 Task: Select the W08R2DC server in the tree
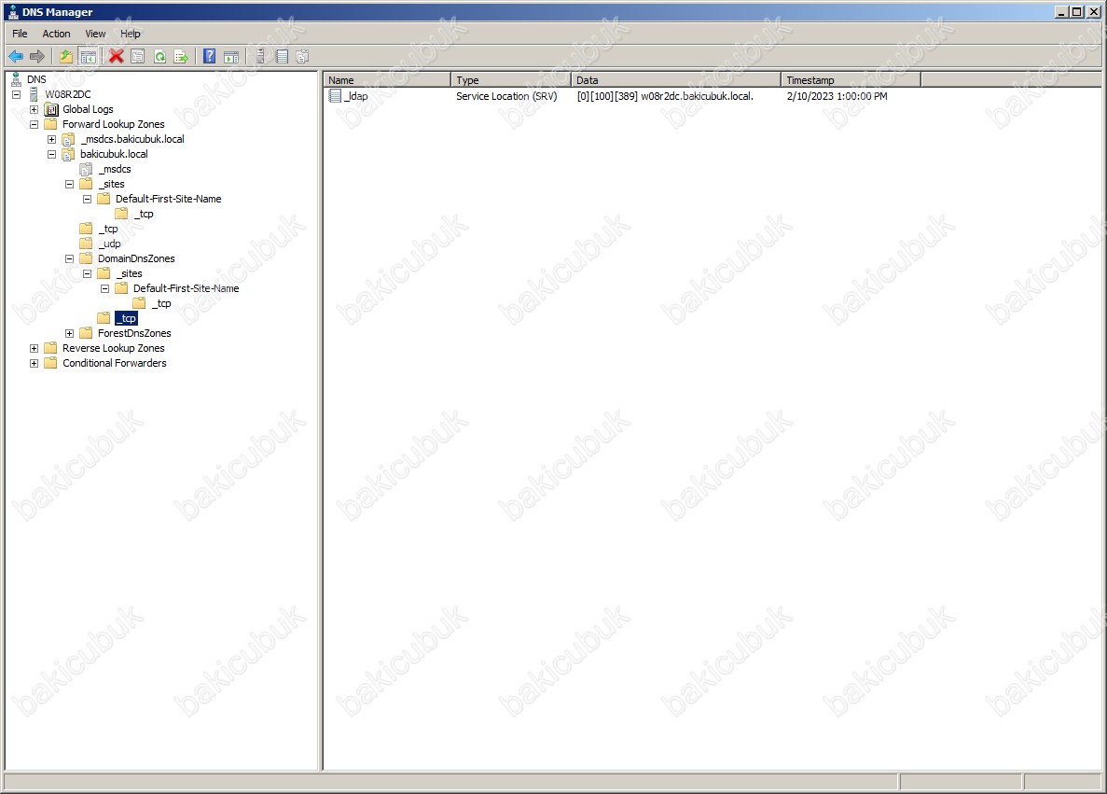click(x=68, y=94)
